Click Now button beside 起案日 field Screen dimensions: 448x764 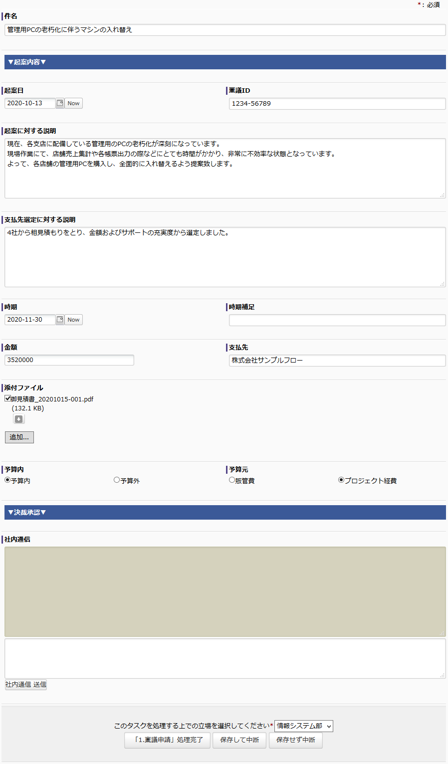73,103
